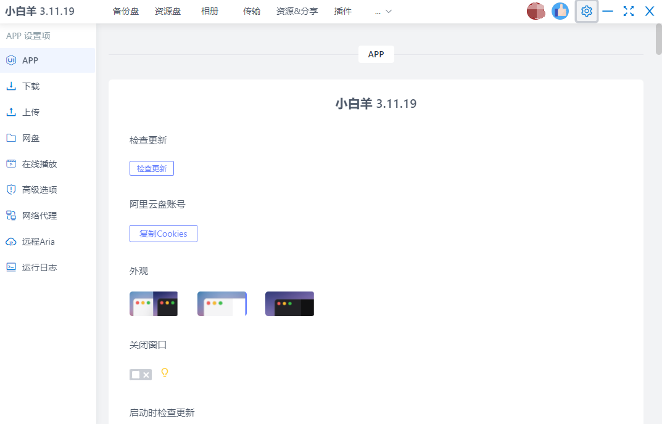Viewport: 662px width, 424px height.
Task: Choose the light theme thumbnail
Action: click(x=222, y=304)
